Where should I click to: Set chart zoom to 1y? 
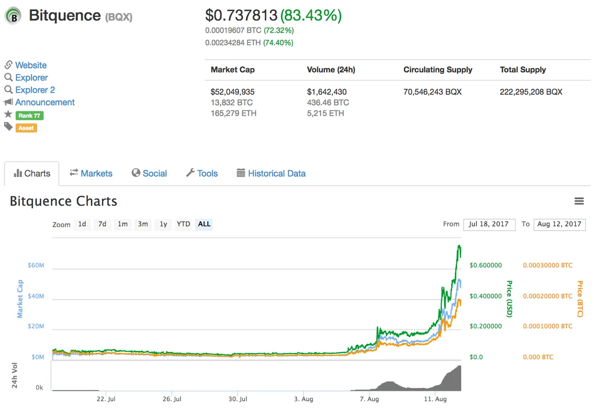pyautogui.click(x=163, y=224)
